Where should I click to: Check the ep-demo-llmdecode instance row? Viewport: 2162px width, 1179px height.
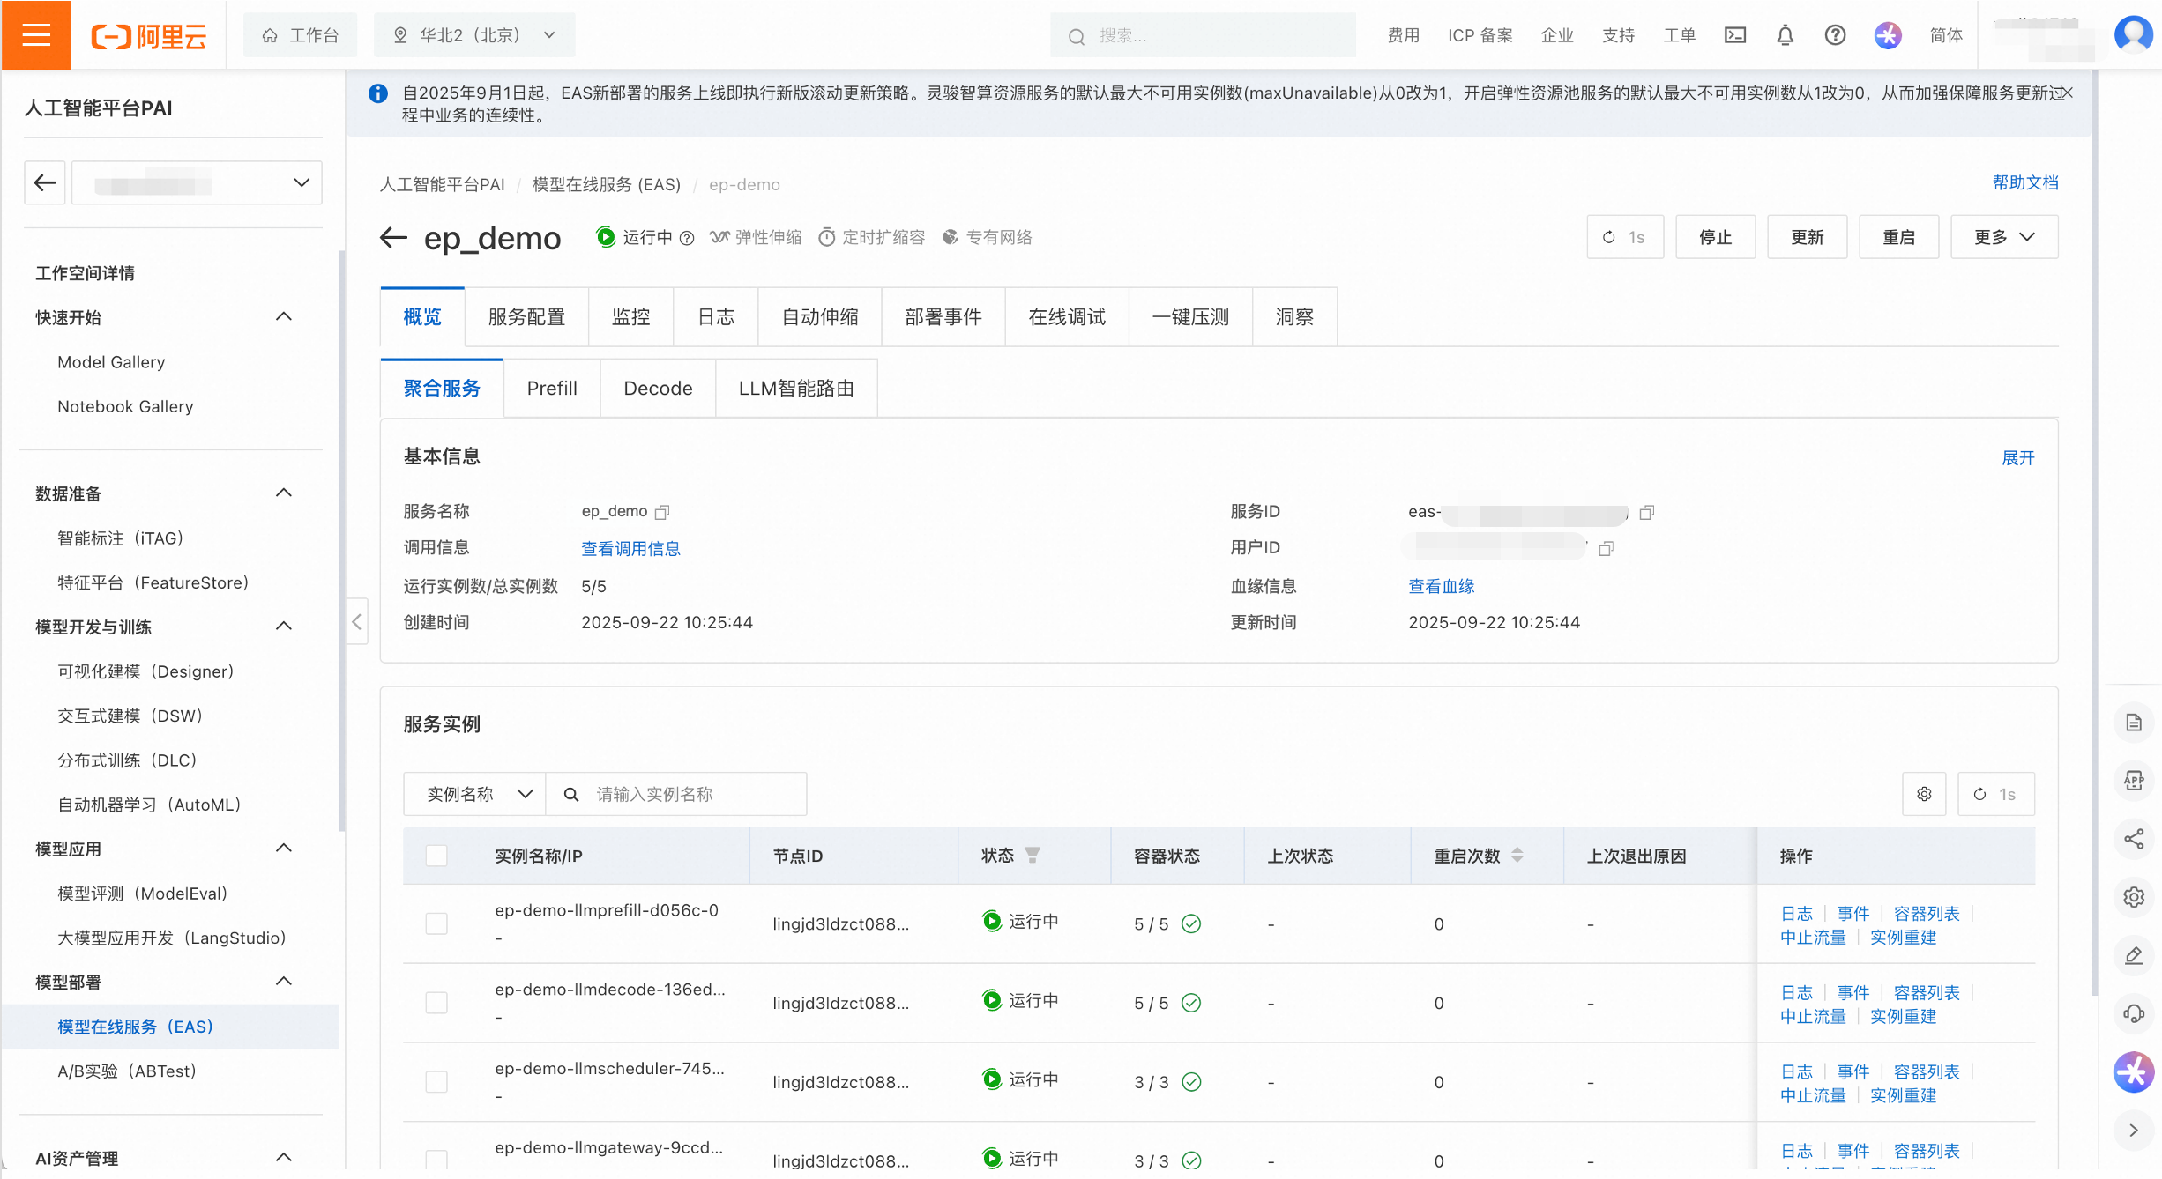pyautogui.click(x=436, y=1003)
